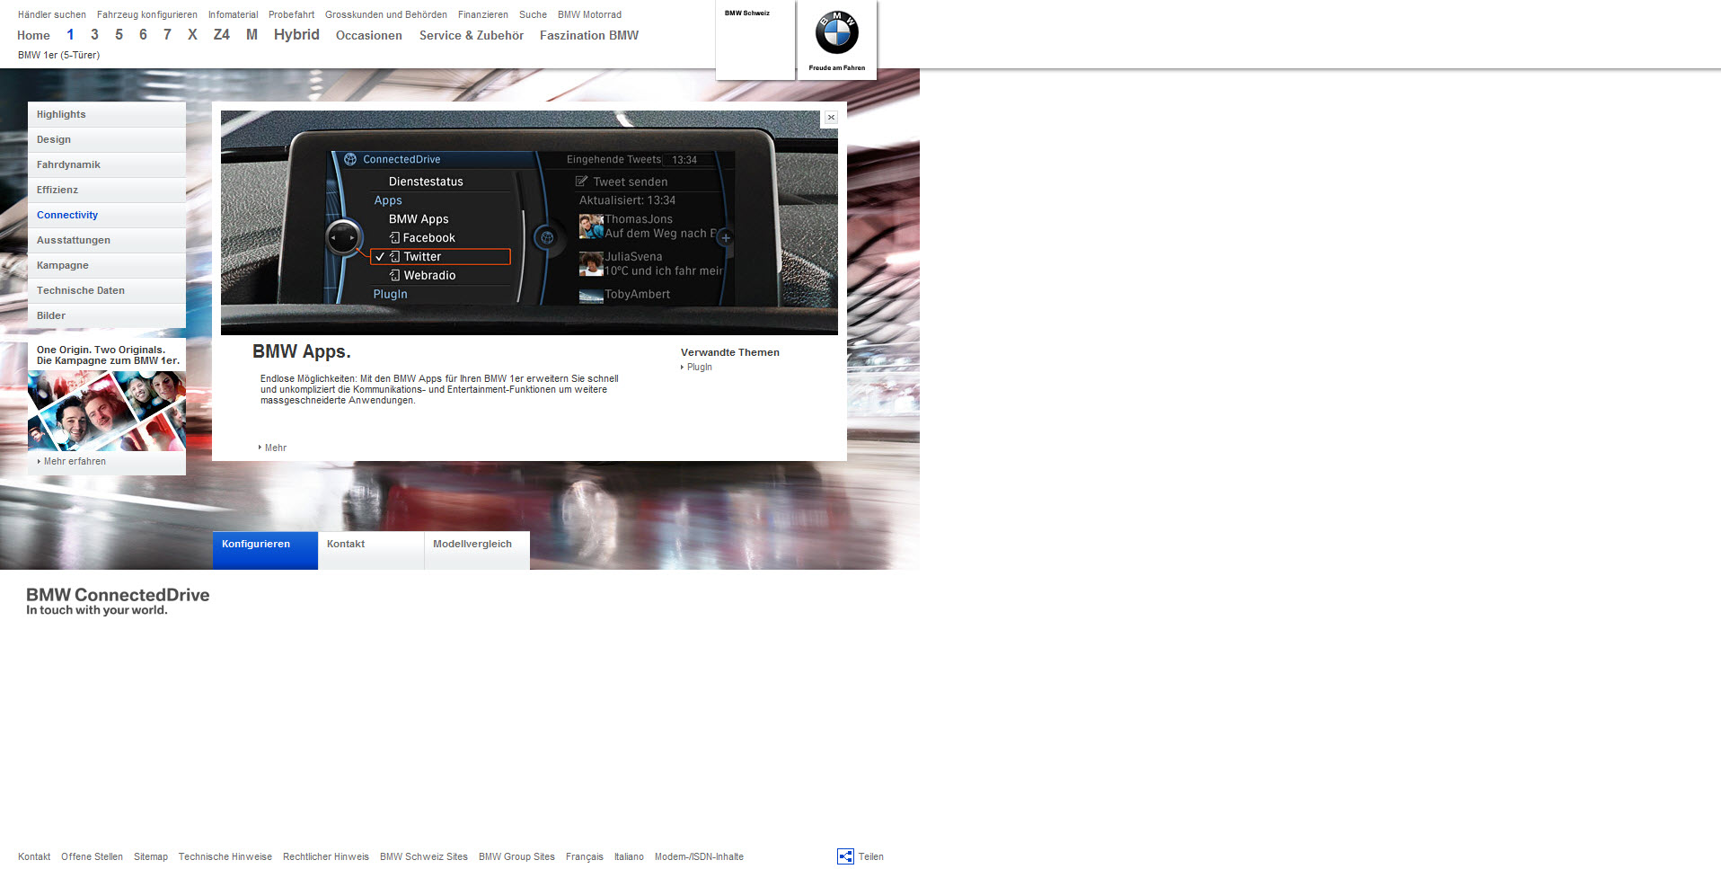Select the Z4 menu item
Screen dimensions: 1721x869
click(222, 35)
